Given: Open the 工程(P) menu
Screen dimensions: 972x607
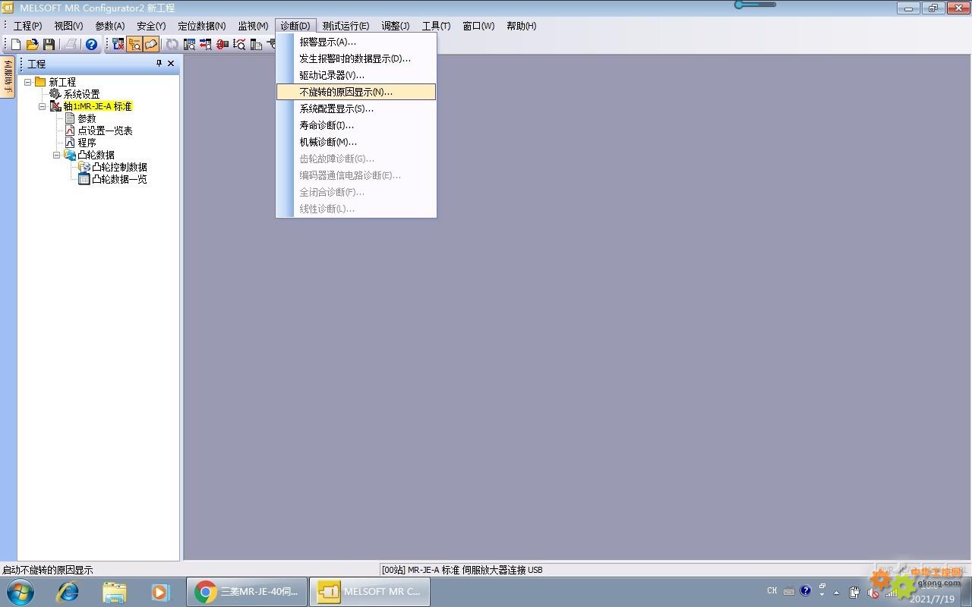Looking at the screenshot, I should [28, 26].
